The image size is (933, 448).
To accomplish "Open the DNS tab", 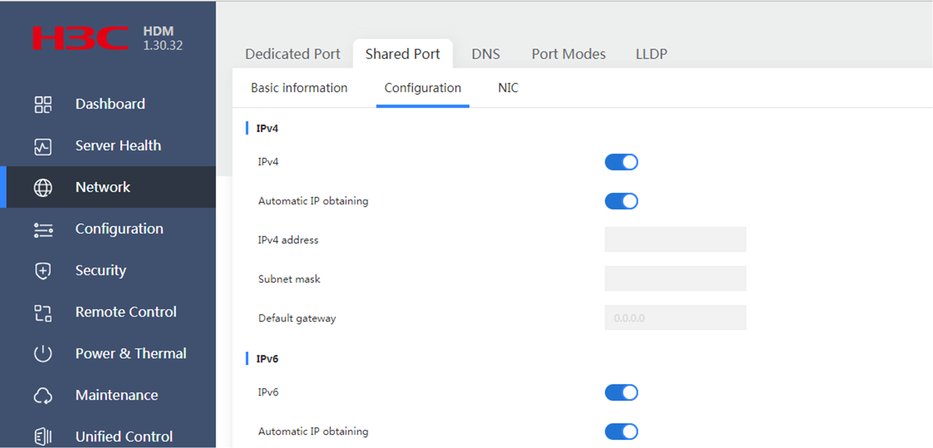I will pyautogui.click(x=485, y=54).
